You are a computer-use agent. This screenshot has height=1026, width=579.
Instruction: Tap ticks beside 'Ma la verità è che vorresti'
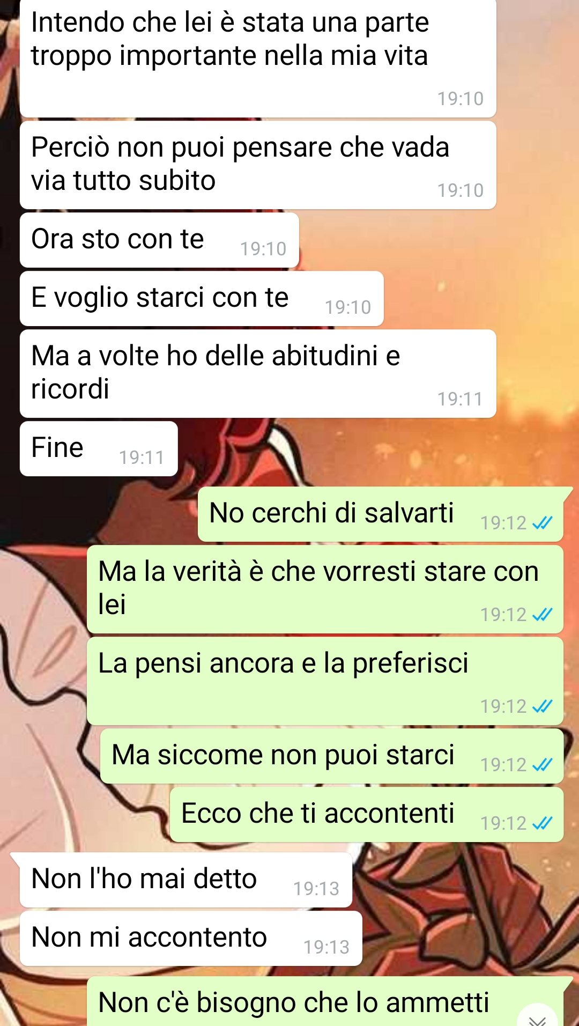pos(542,615)
